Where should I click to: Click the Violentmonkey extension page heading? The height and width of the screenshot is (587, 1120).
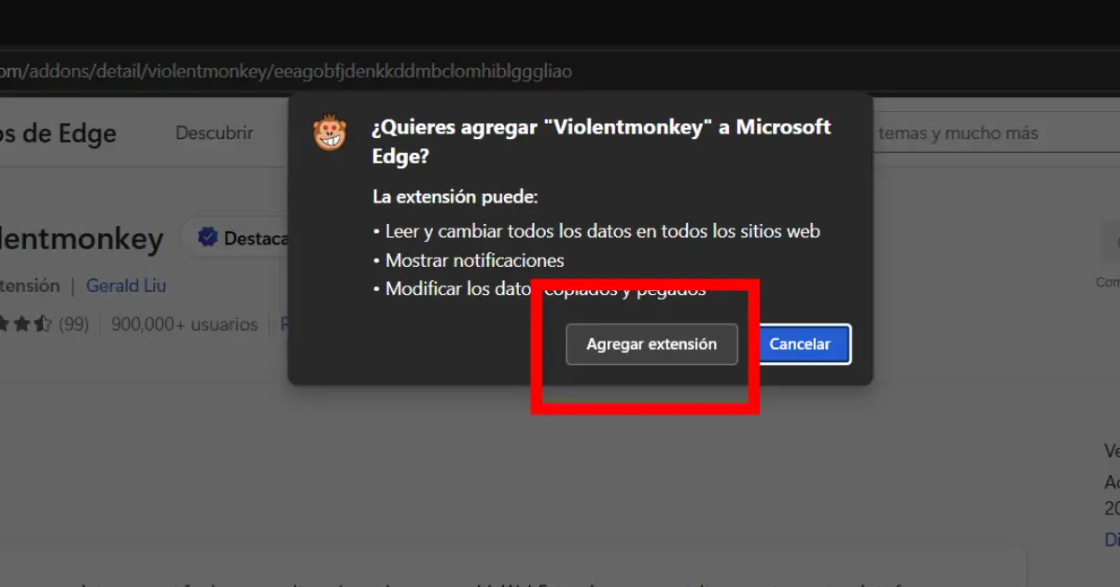pos(81,240)
